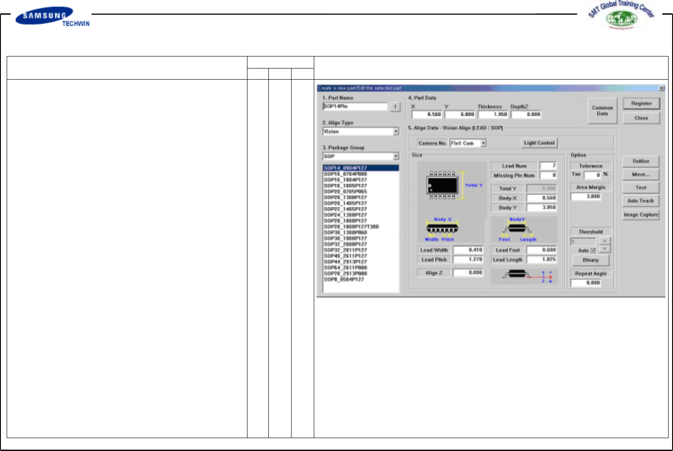Select SOP70_2913P080 in the package list
This screenshot has height=451, width=673.
pos(361,274)
